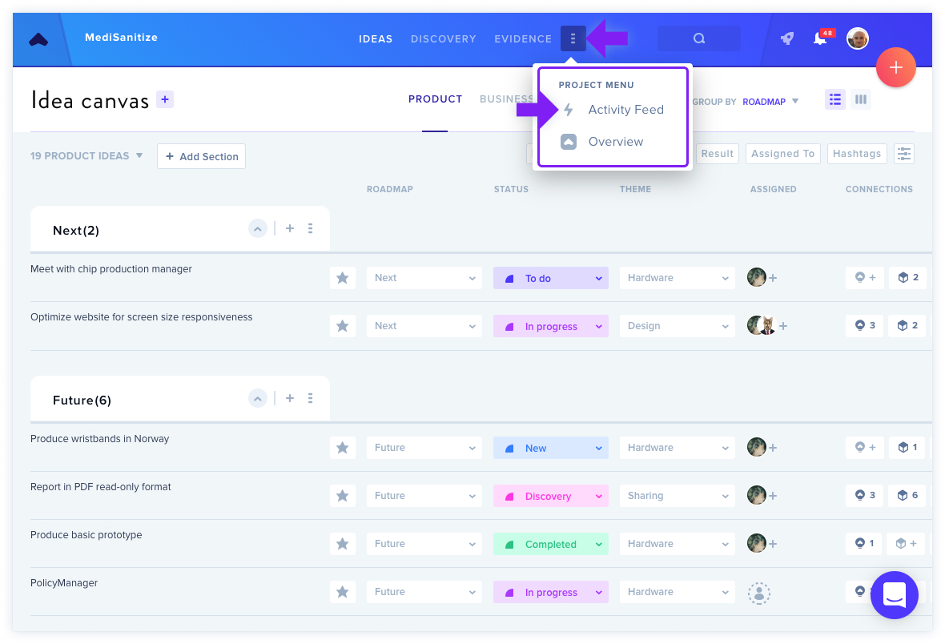Click Hashtags filter button
The width and height of the screenshot is (945, 644).
857,154
